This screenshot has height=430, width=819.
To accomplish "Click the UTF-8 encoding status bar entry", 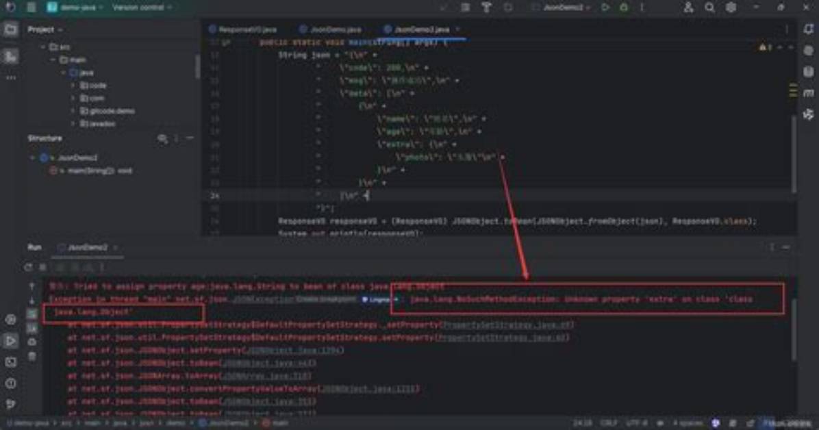I will click(636, 423).
